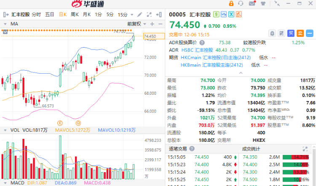Click the 14.71% volume distribution bar
Screen dimensions: 316x186
click(296, 157)
